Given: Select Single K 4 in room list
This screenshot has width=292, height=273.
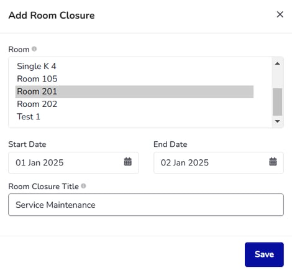Looking at the screenshot, I should coord(134,67).
